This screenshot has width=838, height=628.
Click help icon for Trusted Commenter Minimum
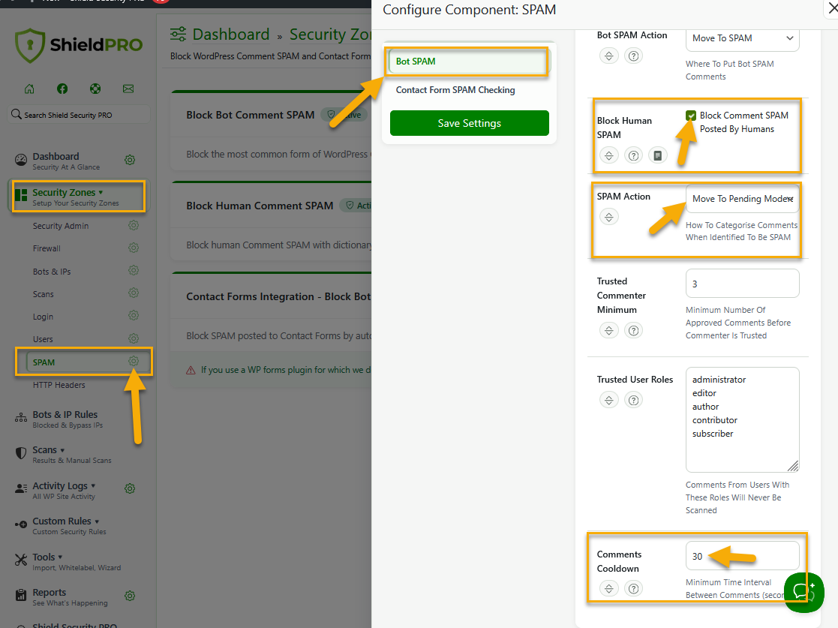(633, 330)
